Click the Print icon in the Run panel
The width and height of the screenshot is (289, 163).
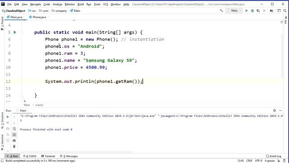[x=14, y=140]
